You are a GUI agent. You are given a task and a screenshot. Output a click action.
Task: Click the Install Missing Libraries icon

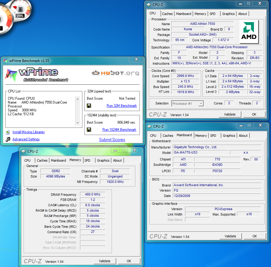[7, 132]
